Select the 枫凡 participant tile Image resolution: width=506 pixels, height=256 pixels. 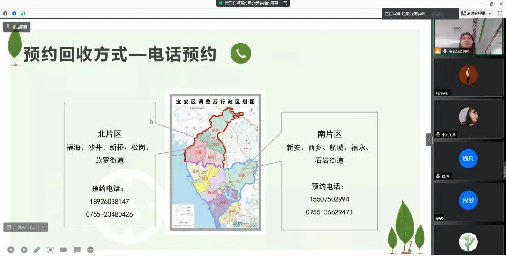pyautogui.click(x=468, y=160)
